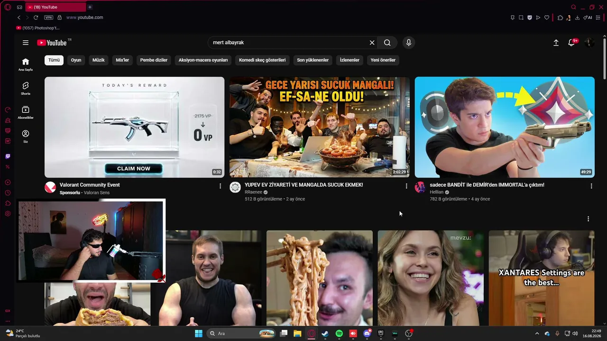Image resolution: width=607 pixels, height=341 pixels.
Task: Clear the search text with the X
Action: pyautogui.click(x=372, y=43)
